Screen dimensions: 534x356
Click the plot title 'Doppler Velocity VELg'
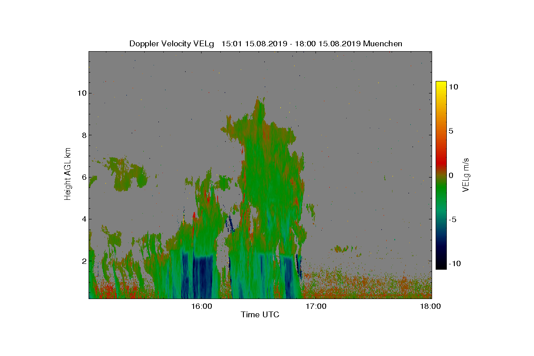pos(171,44)
